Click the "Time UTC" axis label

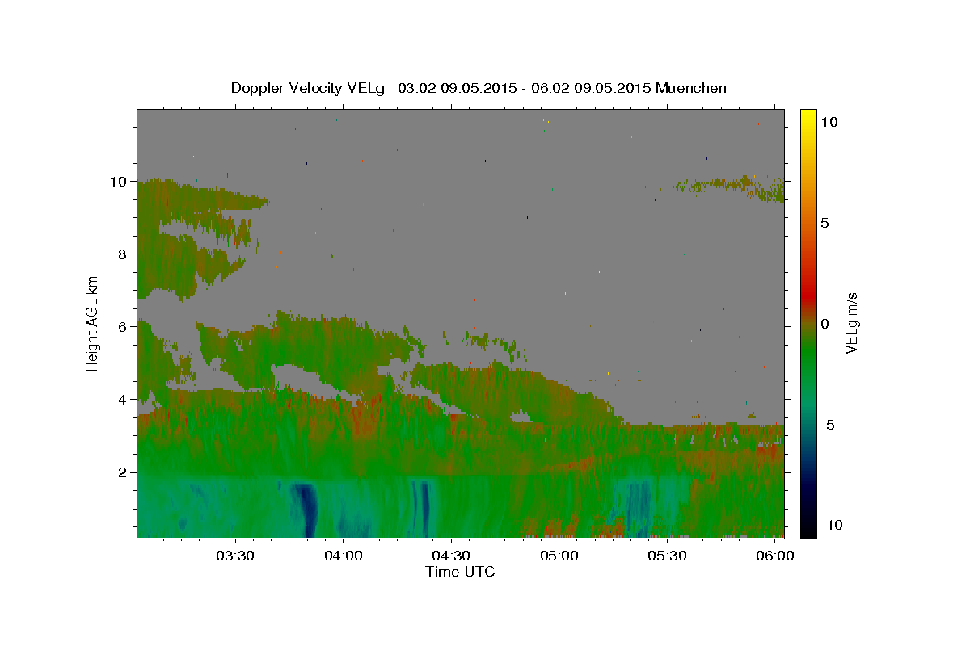[x=460, y=572]
